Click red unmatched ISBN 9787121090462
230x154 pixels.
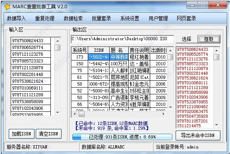pos(192,107)
